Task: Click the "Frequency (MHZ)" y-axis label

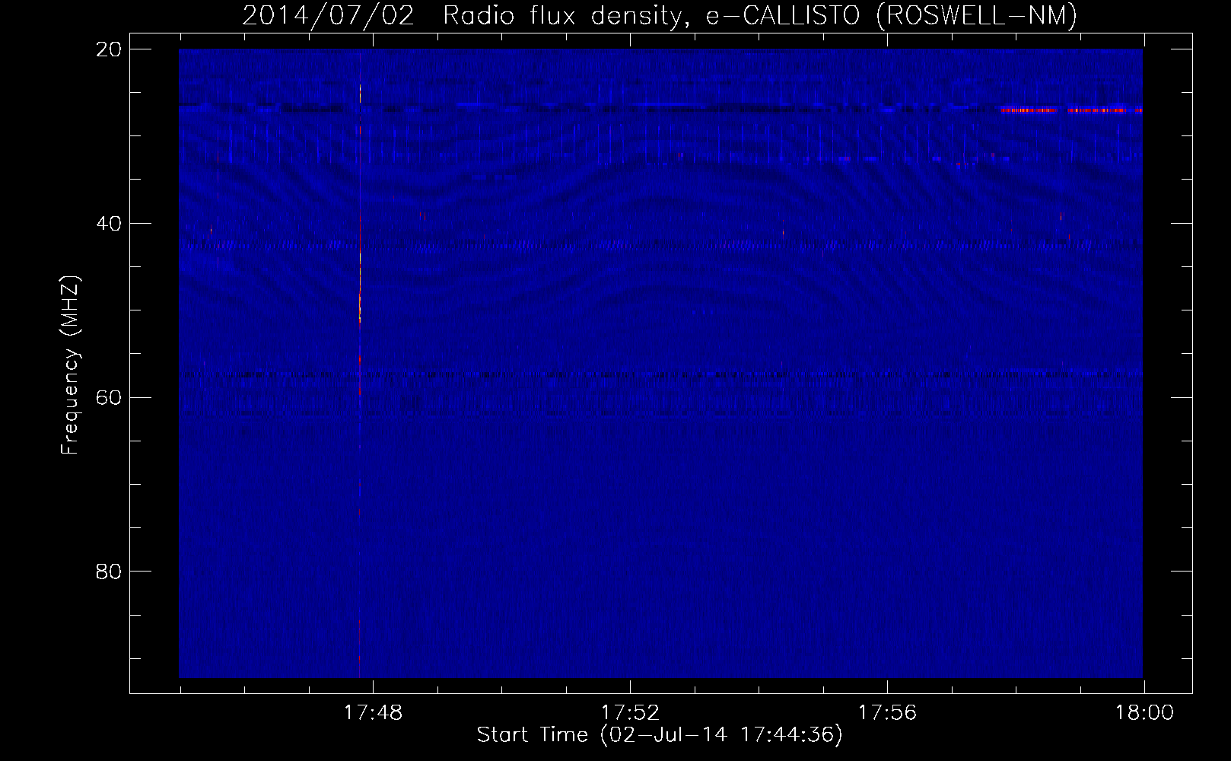Action: (70, 365)
